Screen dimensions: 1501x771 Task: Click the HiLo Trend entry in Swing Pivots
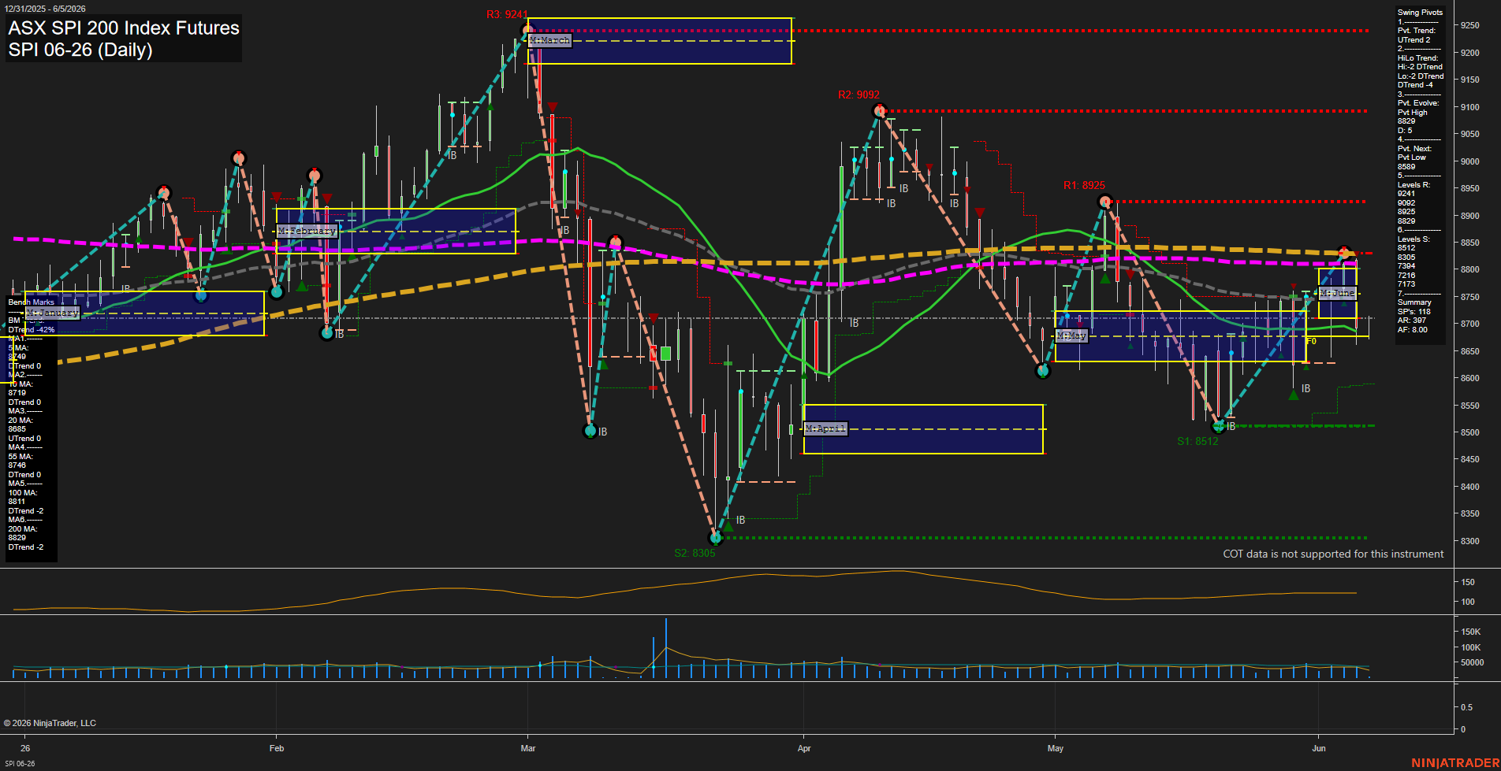pos(1421,72)
